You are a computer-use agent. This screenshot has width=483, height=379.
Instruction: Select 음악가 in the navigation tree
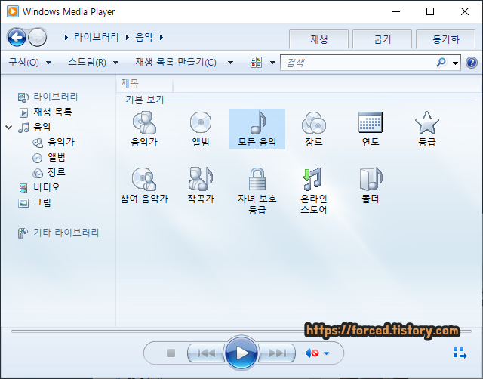tap(54, 143)
